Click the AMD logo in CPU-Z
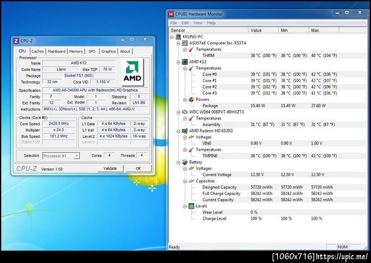The width and height of the screenshot is (371, 263). coord(132,72)
